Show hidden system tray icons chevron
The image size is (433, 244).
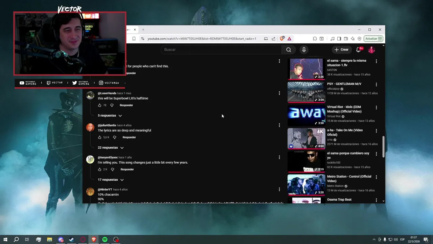374,240
